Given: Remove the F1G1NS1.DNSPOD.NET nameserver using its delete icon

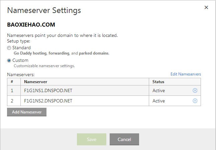Looking at the screenshot, I should click(x=195, y=90).
